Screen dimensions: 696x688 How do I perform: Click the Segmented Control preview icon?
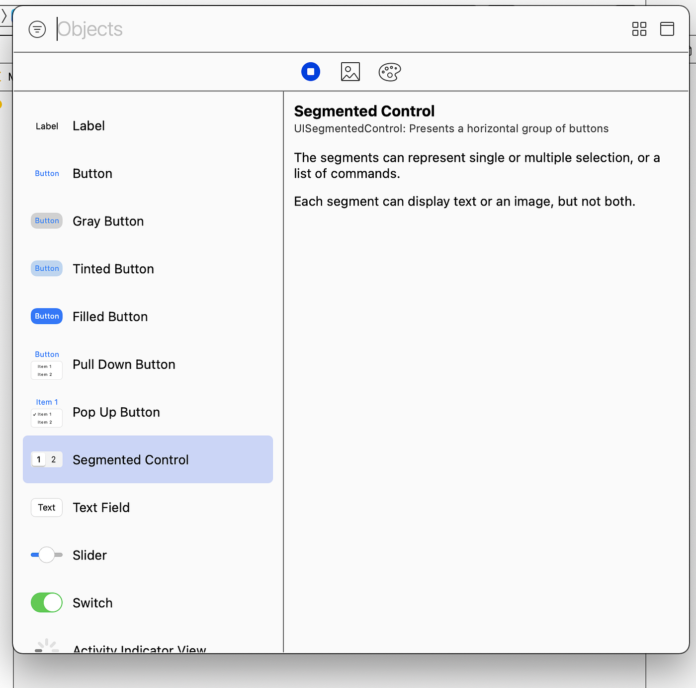46,459
